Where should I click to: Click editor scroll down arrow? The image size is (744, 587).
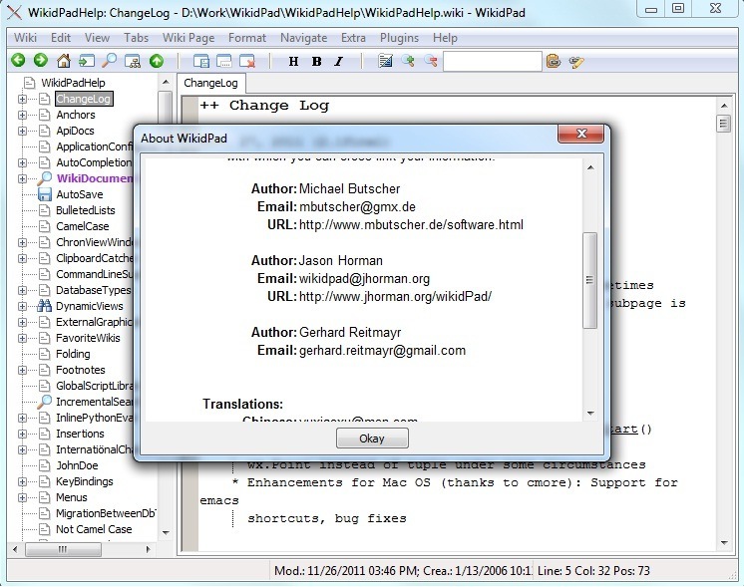click(x=724, y=543)
